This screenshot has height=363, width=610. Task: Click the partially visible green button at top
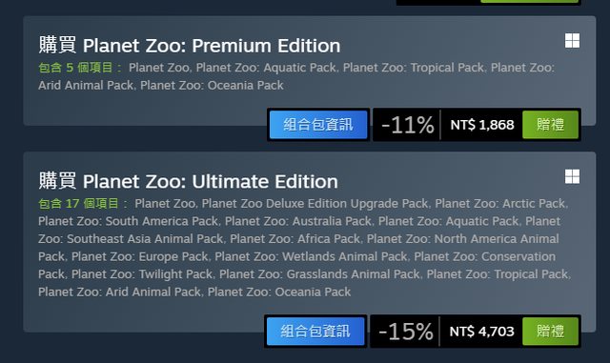point(530,2)
